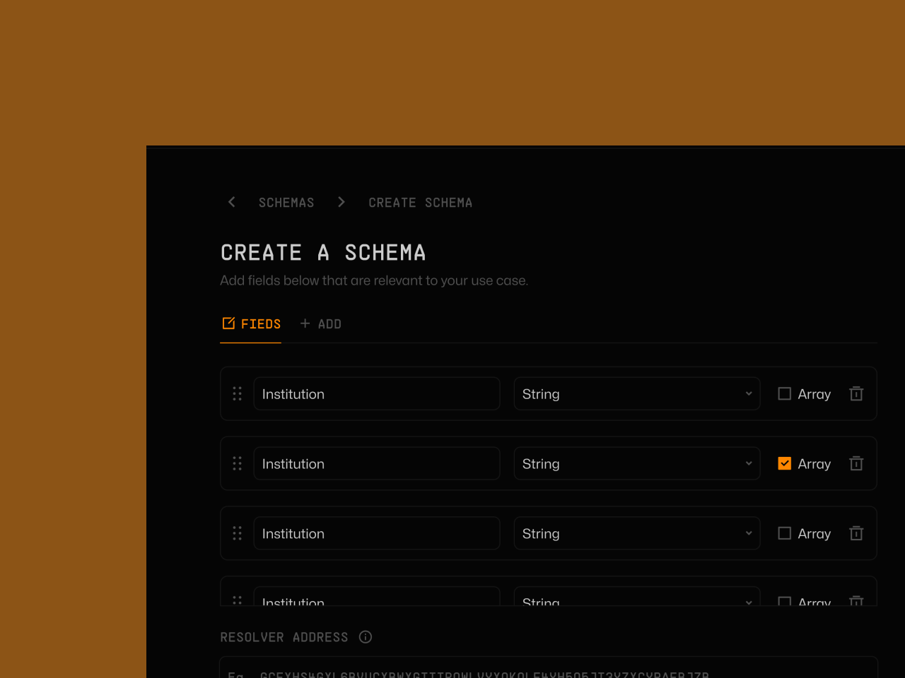This screenshot has width=905, height=678.
Task: Open the Resolver Address info icon
Action: 366,637
